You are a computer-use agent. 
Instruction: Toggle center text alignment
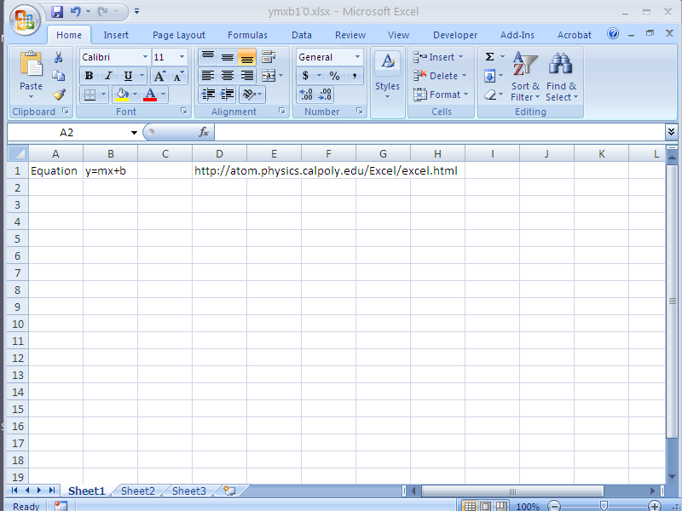click(228, 76)
